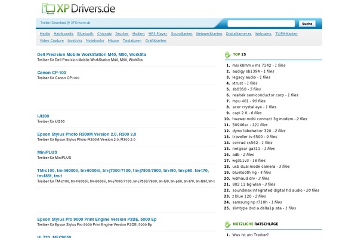Select 'audigy sb1394' entry
358x238 pixels.
pos(246,71)
